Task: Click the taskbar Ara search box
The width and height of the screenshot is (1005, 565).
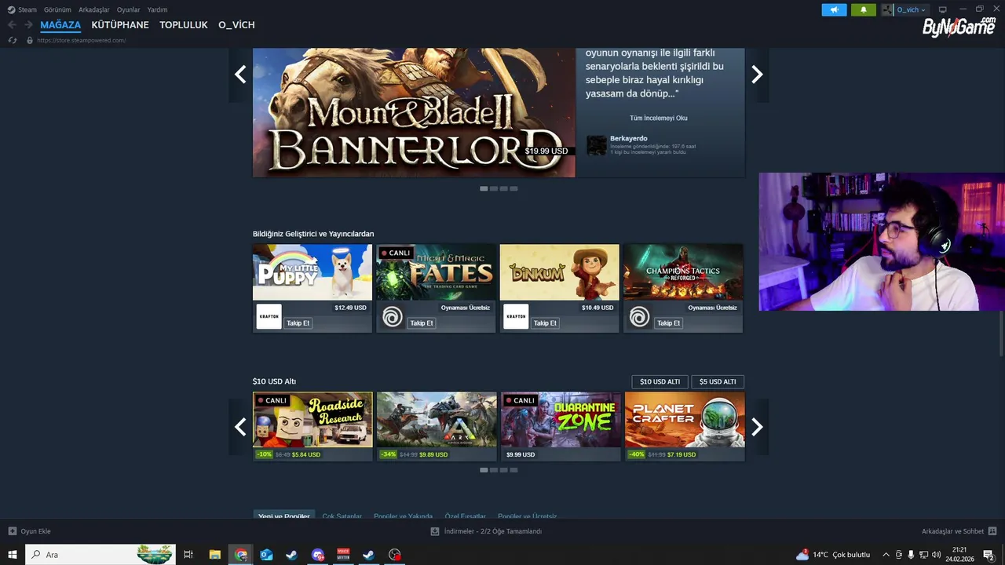Action: pyautogui.click(x=100, y=555)
